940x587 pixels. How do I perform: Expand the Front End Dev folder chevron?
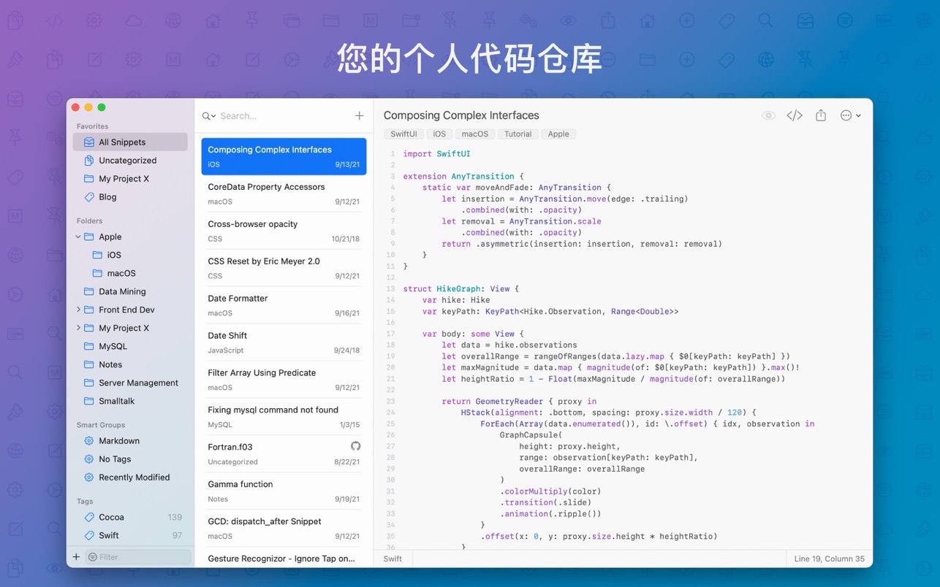click(78, 310)
